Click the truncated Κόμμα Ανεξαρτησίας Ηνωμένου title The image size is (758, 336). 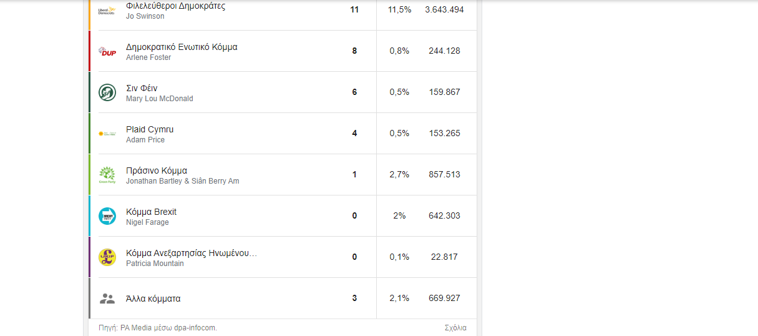192,253
